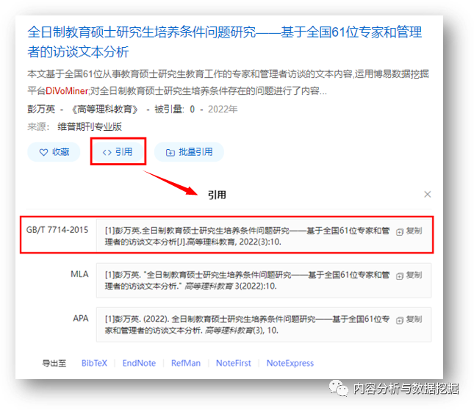Click the heart icon in 收藏 button

point(43,152)
